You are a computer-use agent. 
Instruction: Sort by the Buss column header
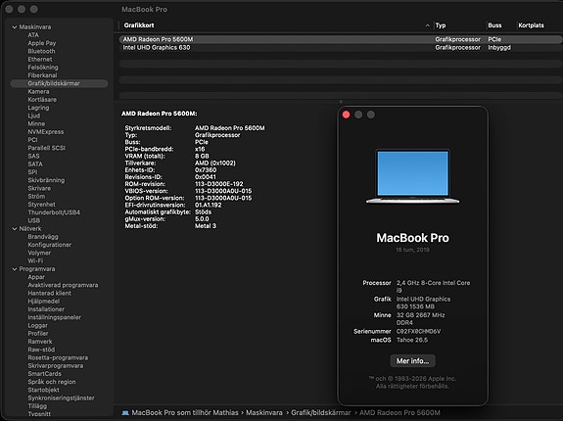[x=494, y=25]
